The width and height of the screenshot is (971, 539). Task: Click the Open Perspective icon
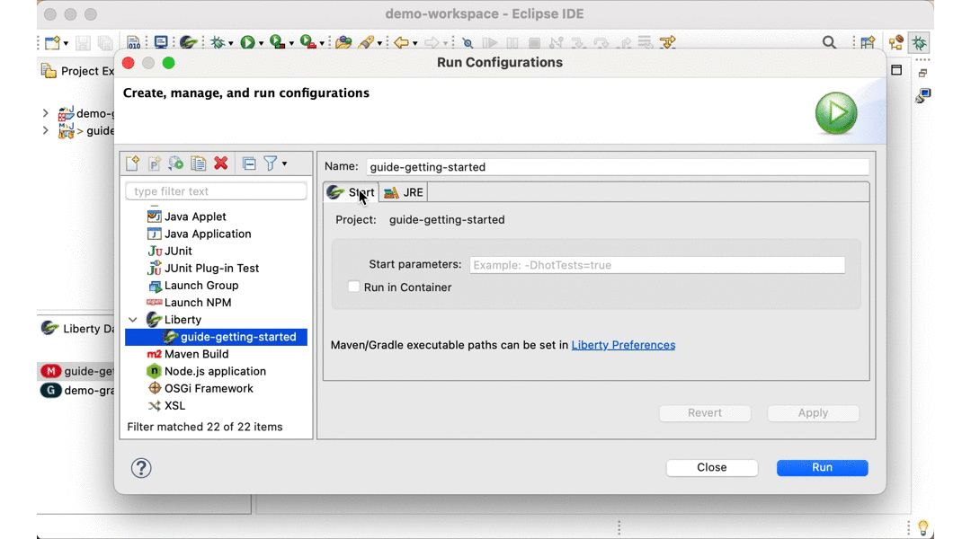click(x=869, y=43)
